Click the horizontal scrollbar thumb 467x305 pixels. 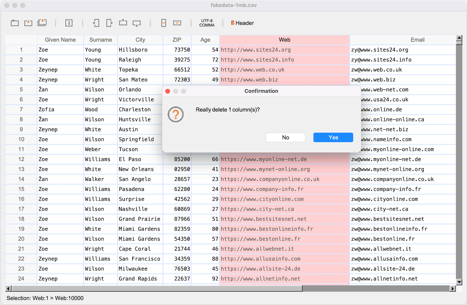click(157, 289)
